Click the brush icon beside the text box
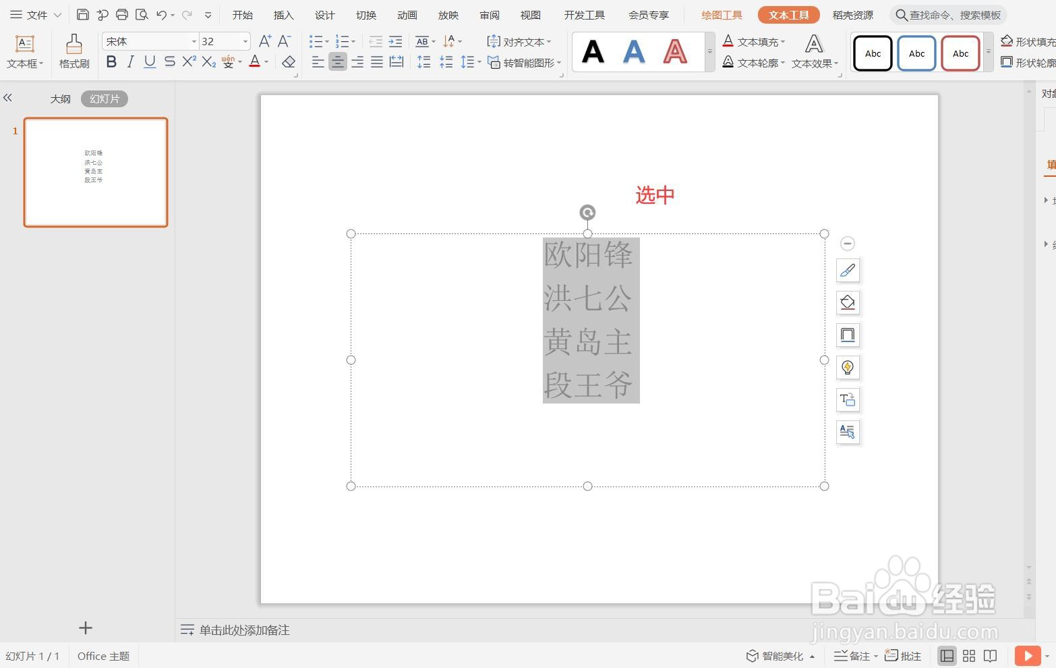This screenshot has height=668, width=1056. 848,271
